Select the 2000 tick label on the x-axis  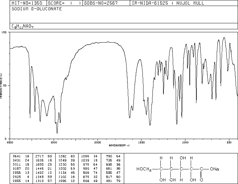coord(97,142)
